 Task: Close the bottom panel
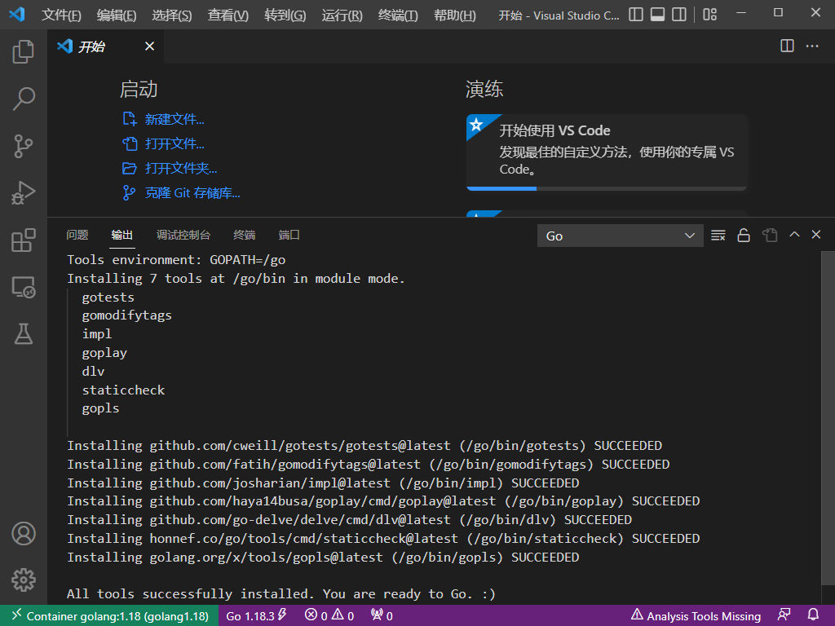[815, 235]
